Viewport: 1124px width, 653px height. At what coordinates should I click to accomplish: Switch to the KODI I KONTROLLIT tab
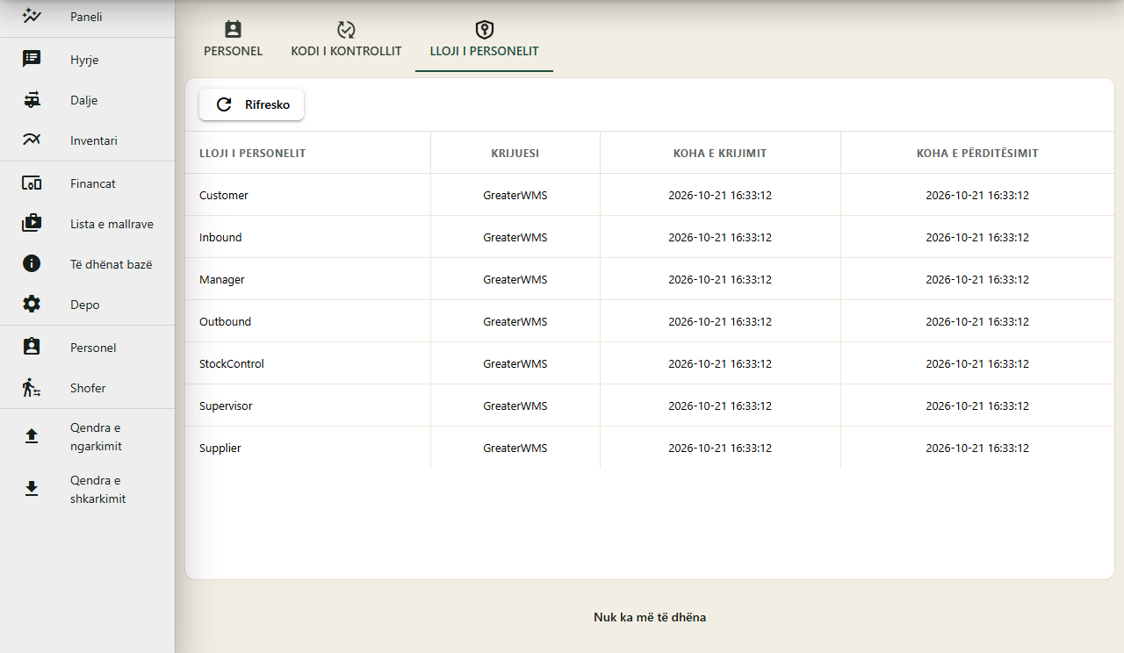pos(346,40)
